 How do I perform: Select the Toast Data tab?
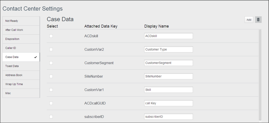(21, 66)
